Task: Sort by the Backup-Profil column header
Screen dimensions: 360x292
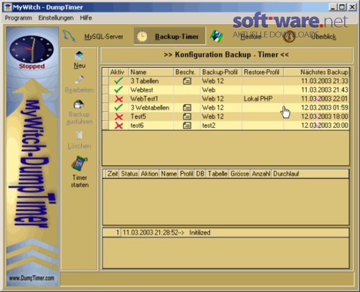Action: point(221,72)
